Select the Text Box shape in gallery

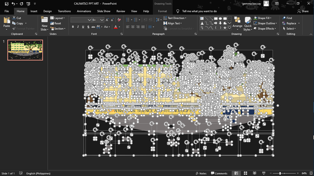click(x=202, y=19)
